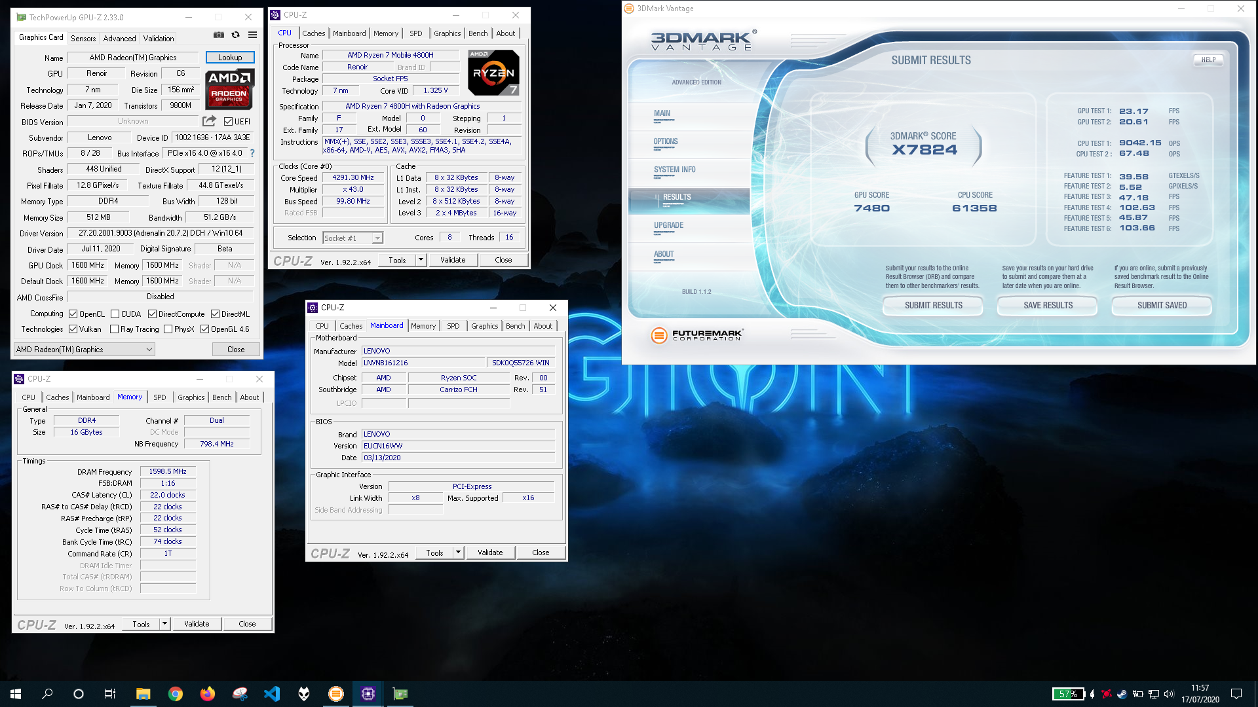
Task: Toggle the UEFI checkbox in GPU-Z
Action: (228, 122)
